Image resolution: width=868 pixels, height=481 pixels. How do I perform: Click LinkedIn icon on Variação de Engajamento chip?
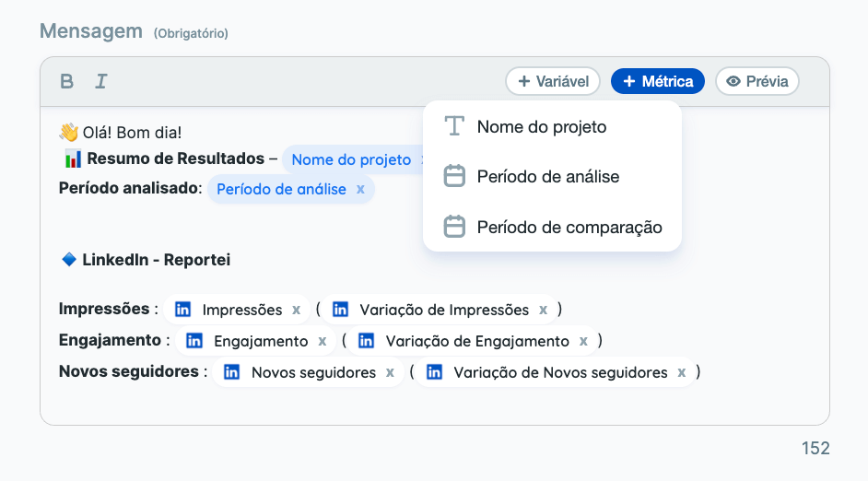(x=366, y=341)
